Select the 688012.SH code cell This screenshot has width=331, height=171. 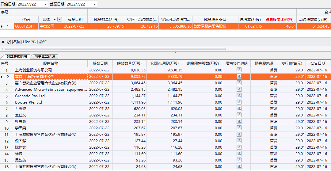coord(26,26)
